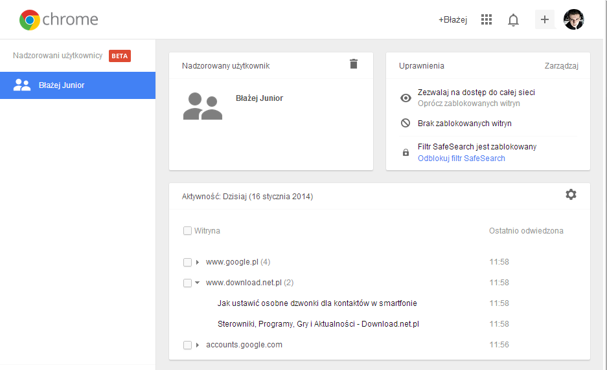The height and width of the screenshot is (370, 607).
Task: Click the SafeSearch lock icon
Action: tap(406, 152)
